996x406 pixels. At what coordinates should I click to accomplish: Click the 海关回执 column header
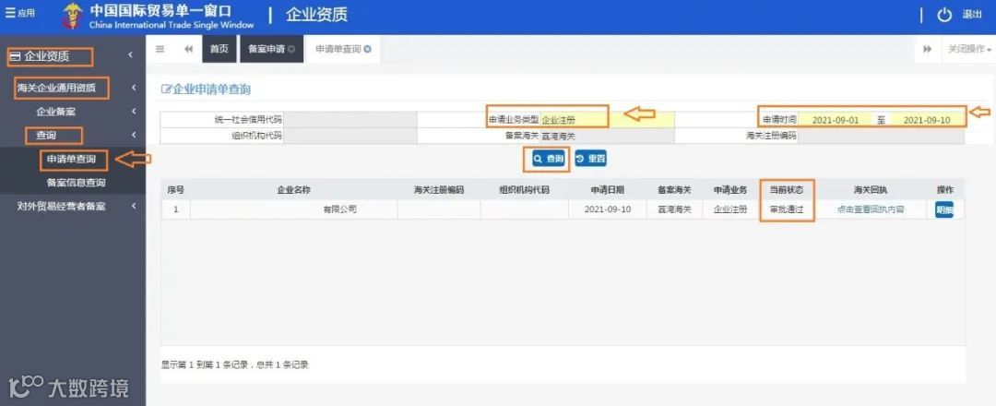coord(871,190)
